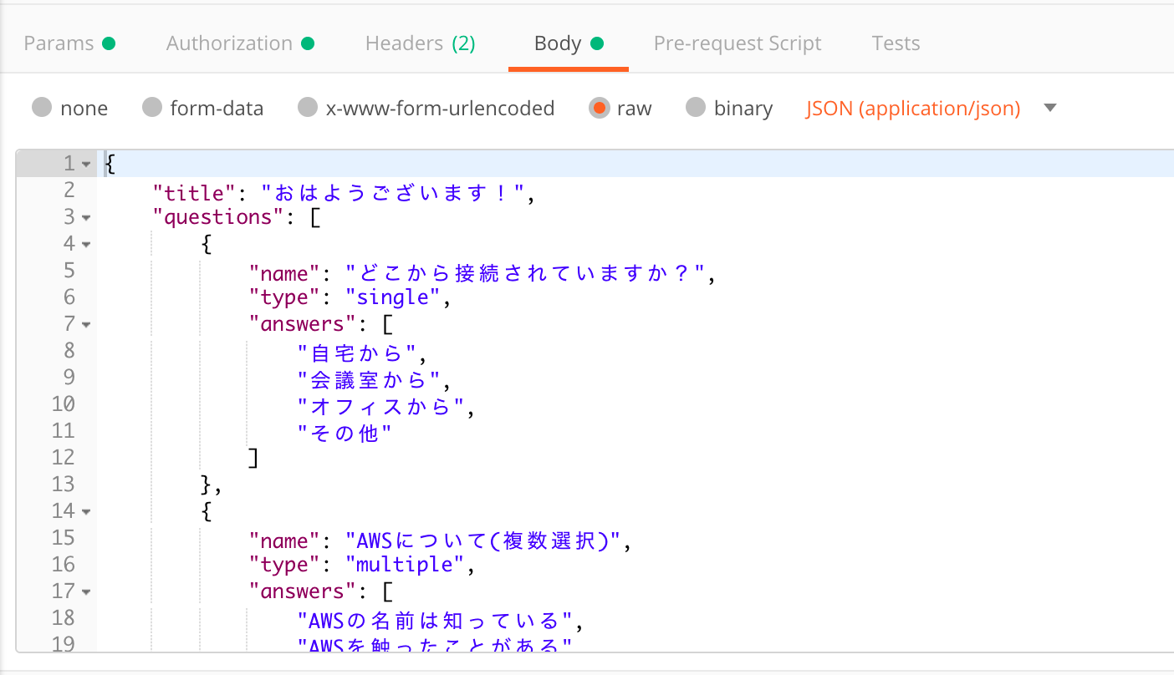This screenshot has height=675, width=1174.
Task: Open the Authorization tab
Action: coord(240,43)
